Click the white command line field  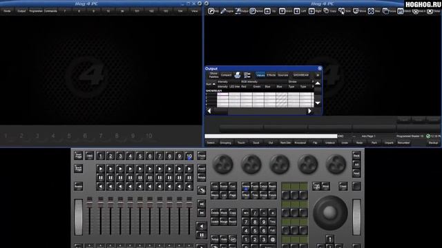(x=271, y=136)
